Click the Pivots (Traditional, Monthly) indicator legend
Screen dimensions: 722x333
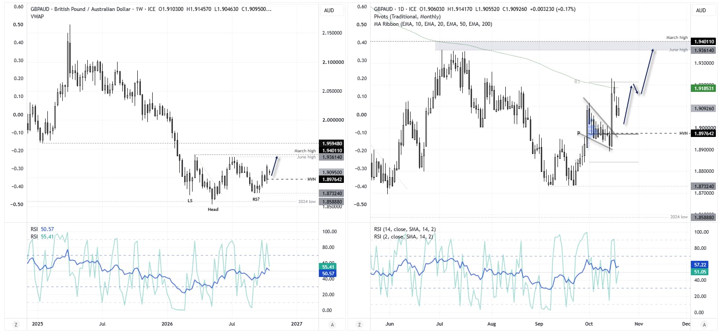[407, 17]
